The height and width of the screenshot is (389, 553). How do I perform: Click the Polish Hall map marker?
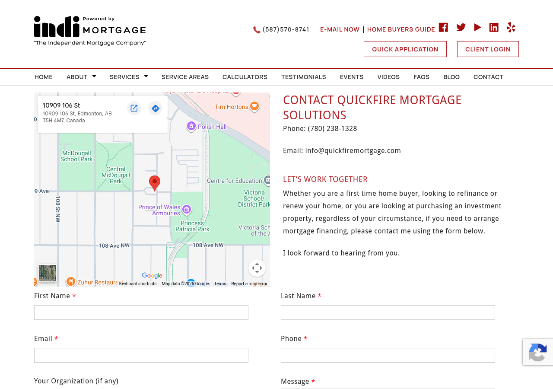(191, 126)
